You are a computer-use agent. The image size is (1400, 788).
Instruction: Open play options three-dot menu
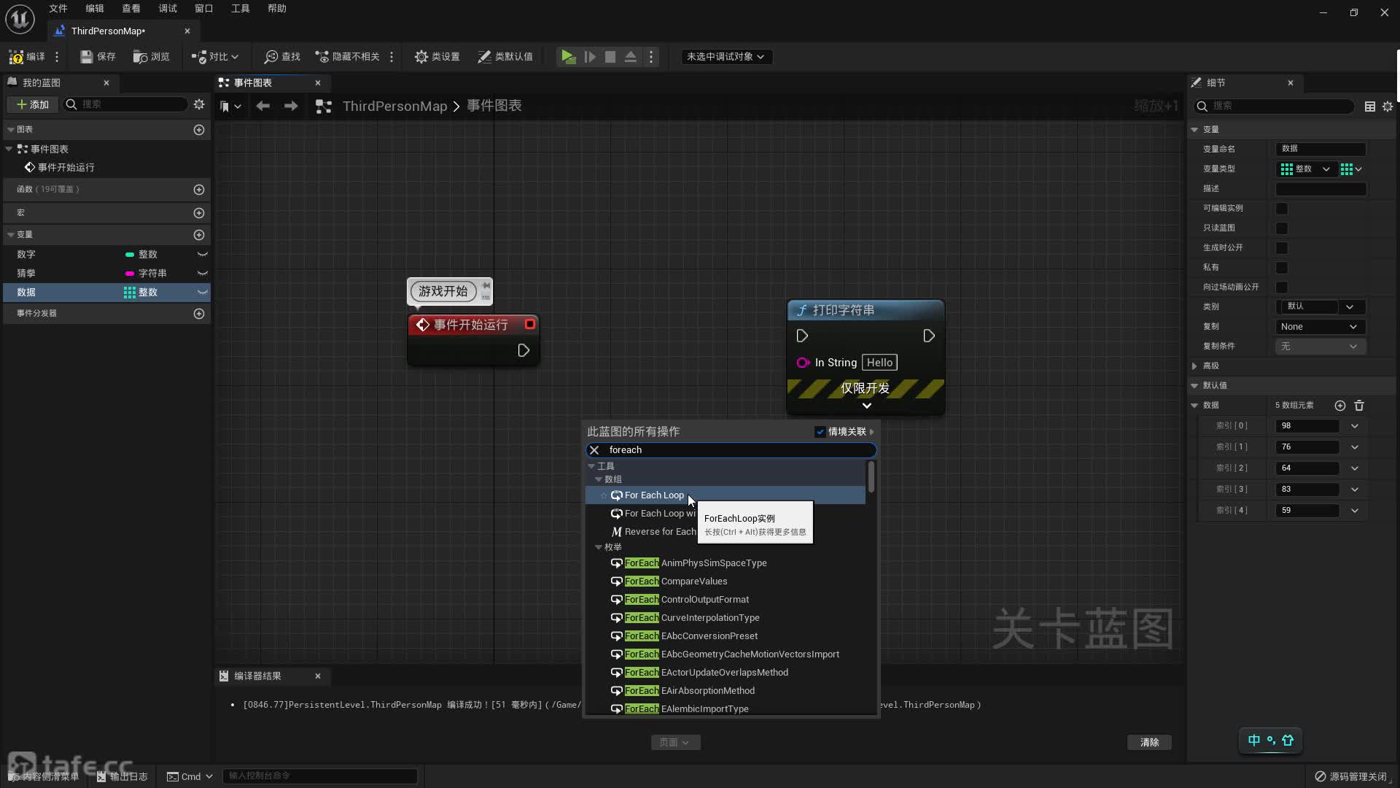pyautogui.click(x=651, y=57)
